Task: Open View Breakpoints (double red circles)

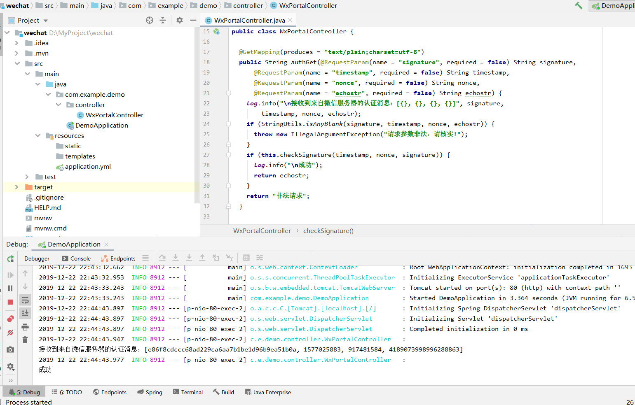Action: pyautogui.click(x=10, y=319)
